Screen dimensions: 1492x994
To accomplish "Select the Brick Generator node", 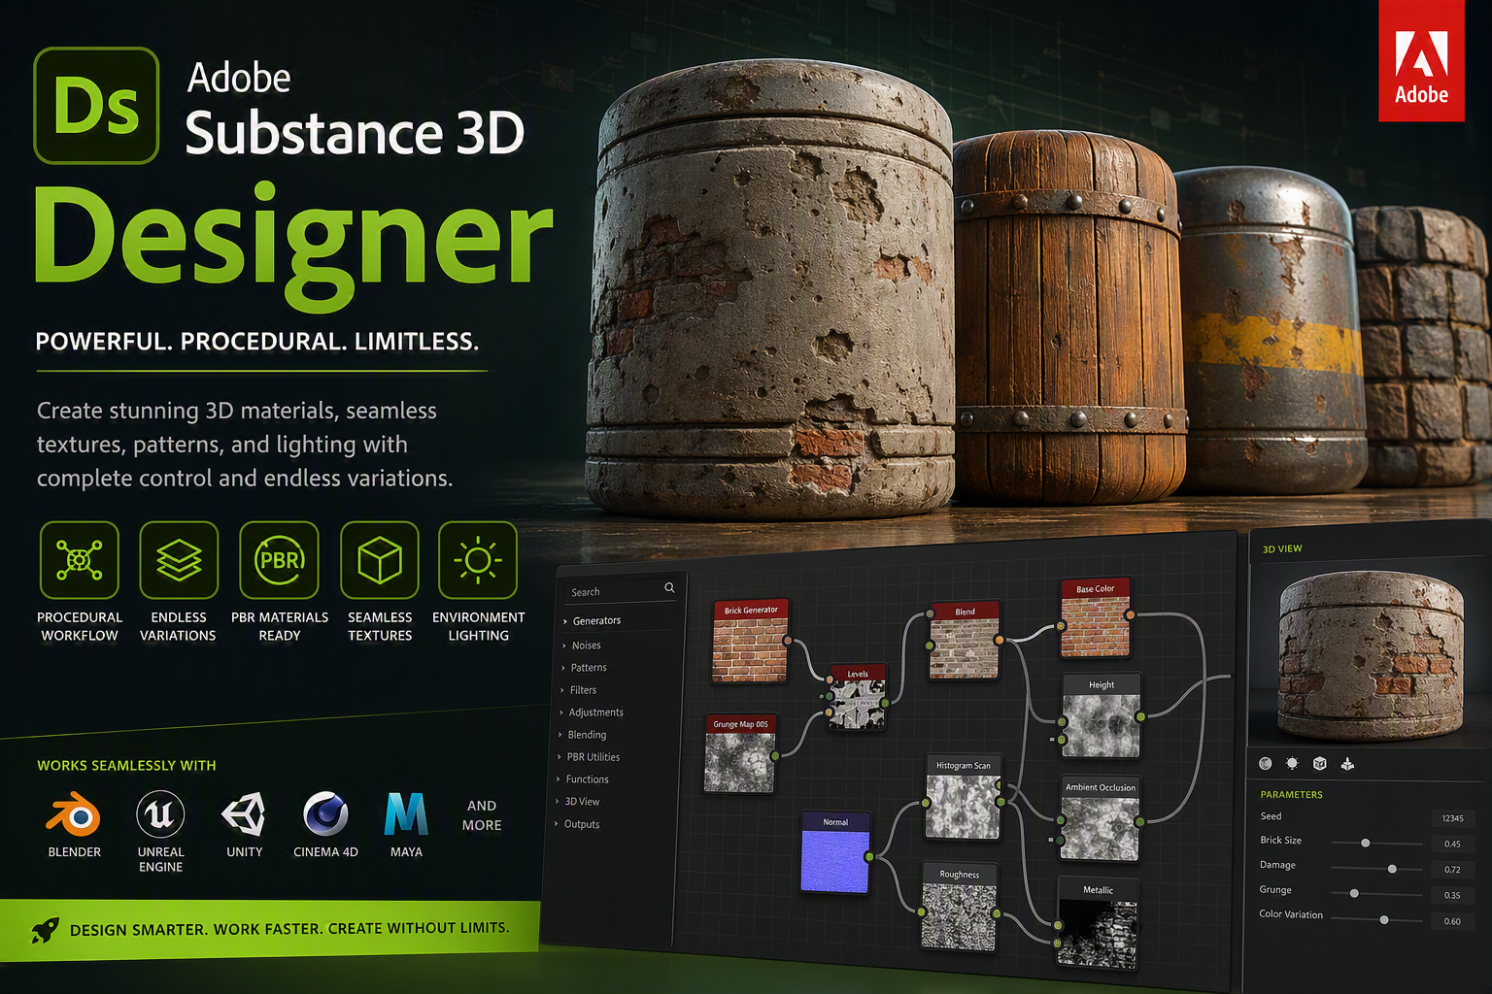I will click(750, 642).
